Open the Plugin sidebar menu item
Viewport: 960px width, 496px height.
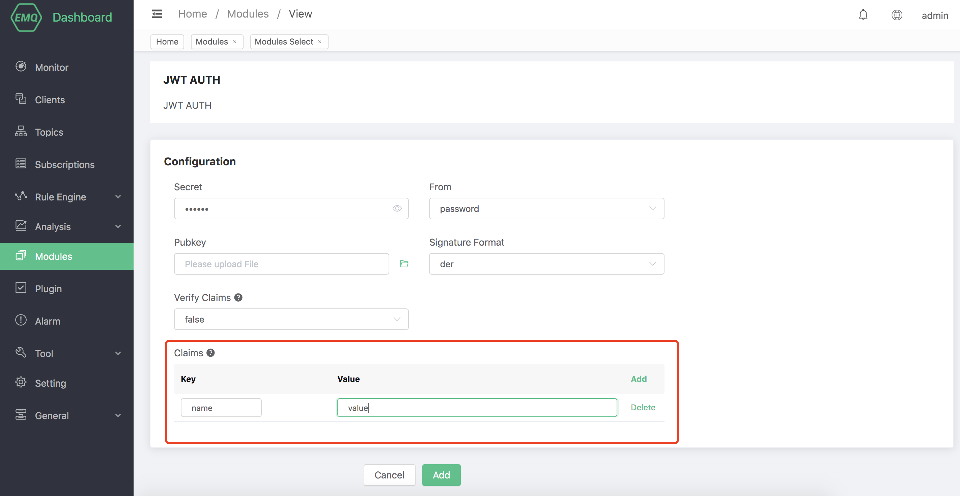pos(49,288)
